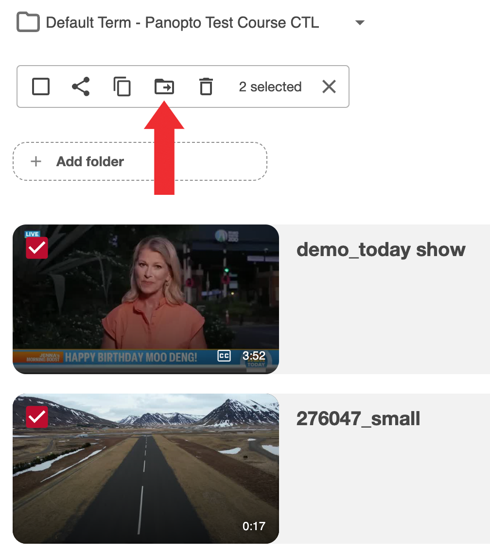
Task: Copy the selected videos
Action: 122,86
